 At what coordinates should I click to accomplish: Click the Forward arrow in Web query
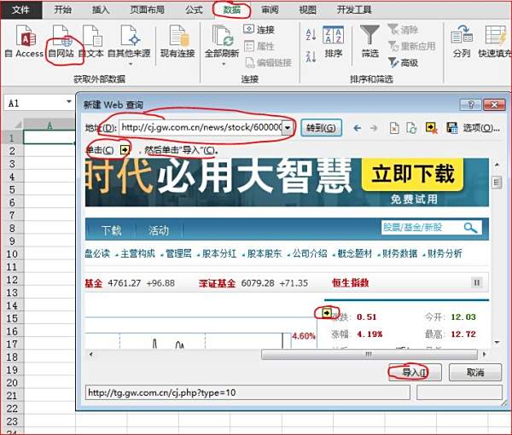click(374, 128)
